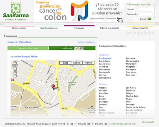The width and height of the screenshot is (159, 127).
Task: Pan the map left with arrow
Action: point(13,66)
